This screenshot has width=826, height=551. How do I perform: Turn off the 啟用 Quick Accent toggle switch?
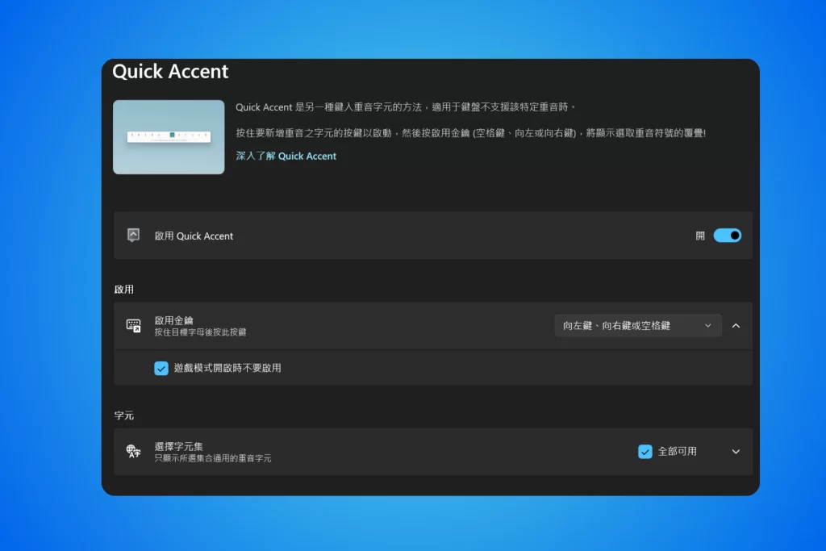(x=727, y=236)
